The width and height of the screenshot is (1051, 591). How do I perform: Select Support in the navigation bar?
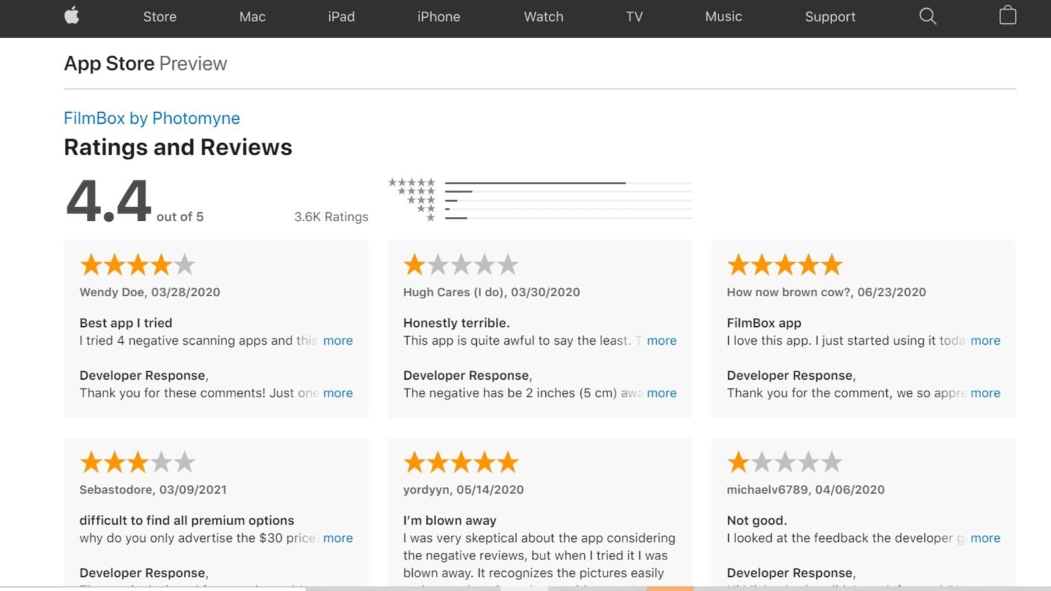pyautogui.click(x=830, y=17)
